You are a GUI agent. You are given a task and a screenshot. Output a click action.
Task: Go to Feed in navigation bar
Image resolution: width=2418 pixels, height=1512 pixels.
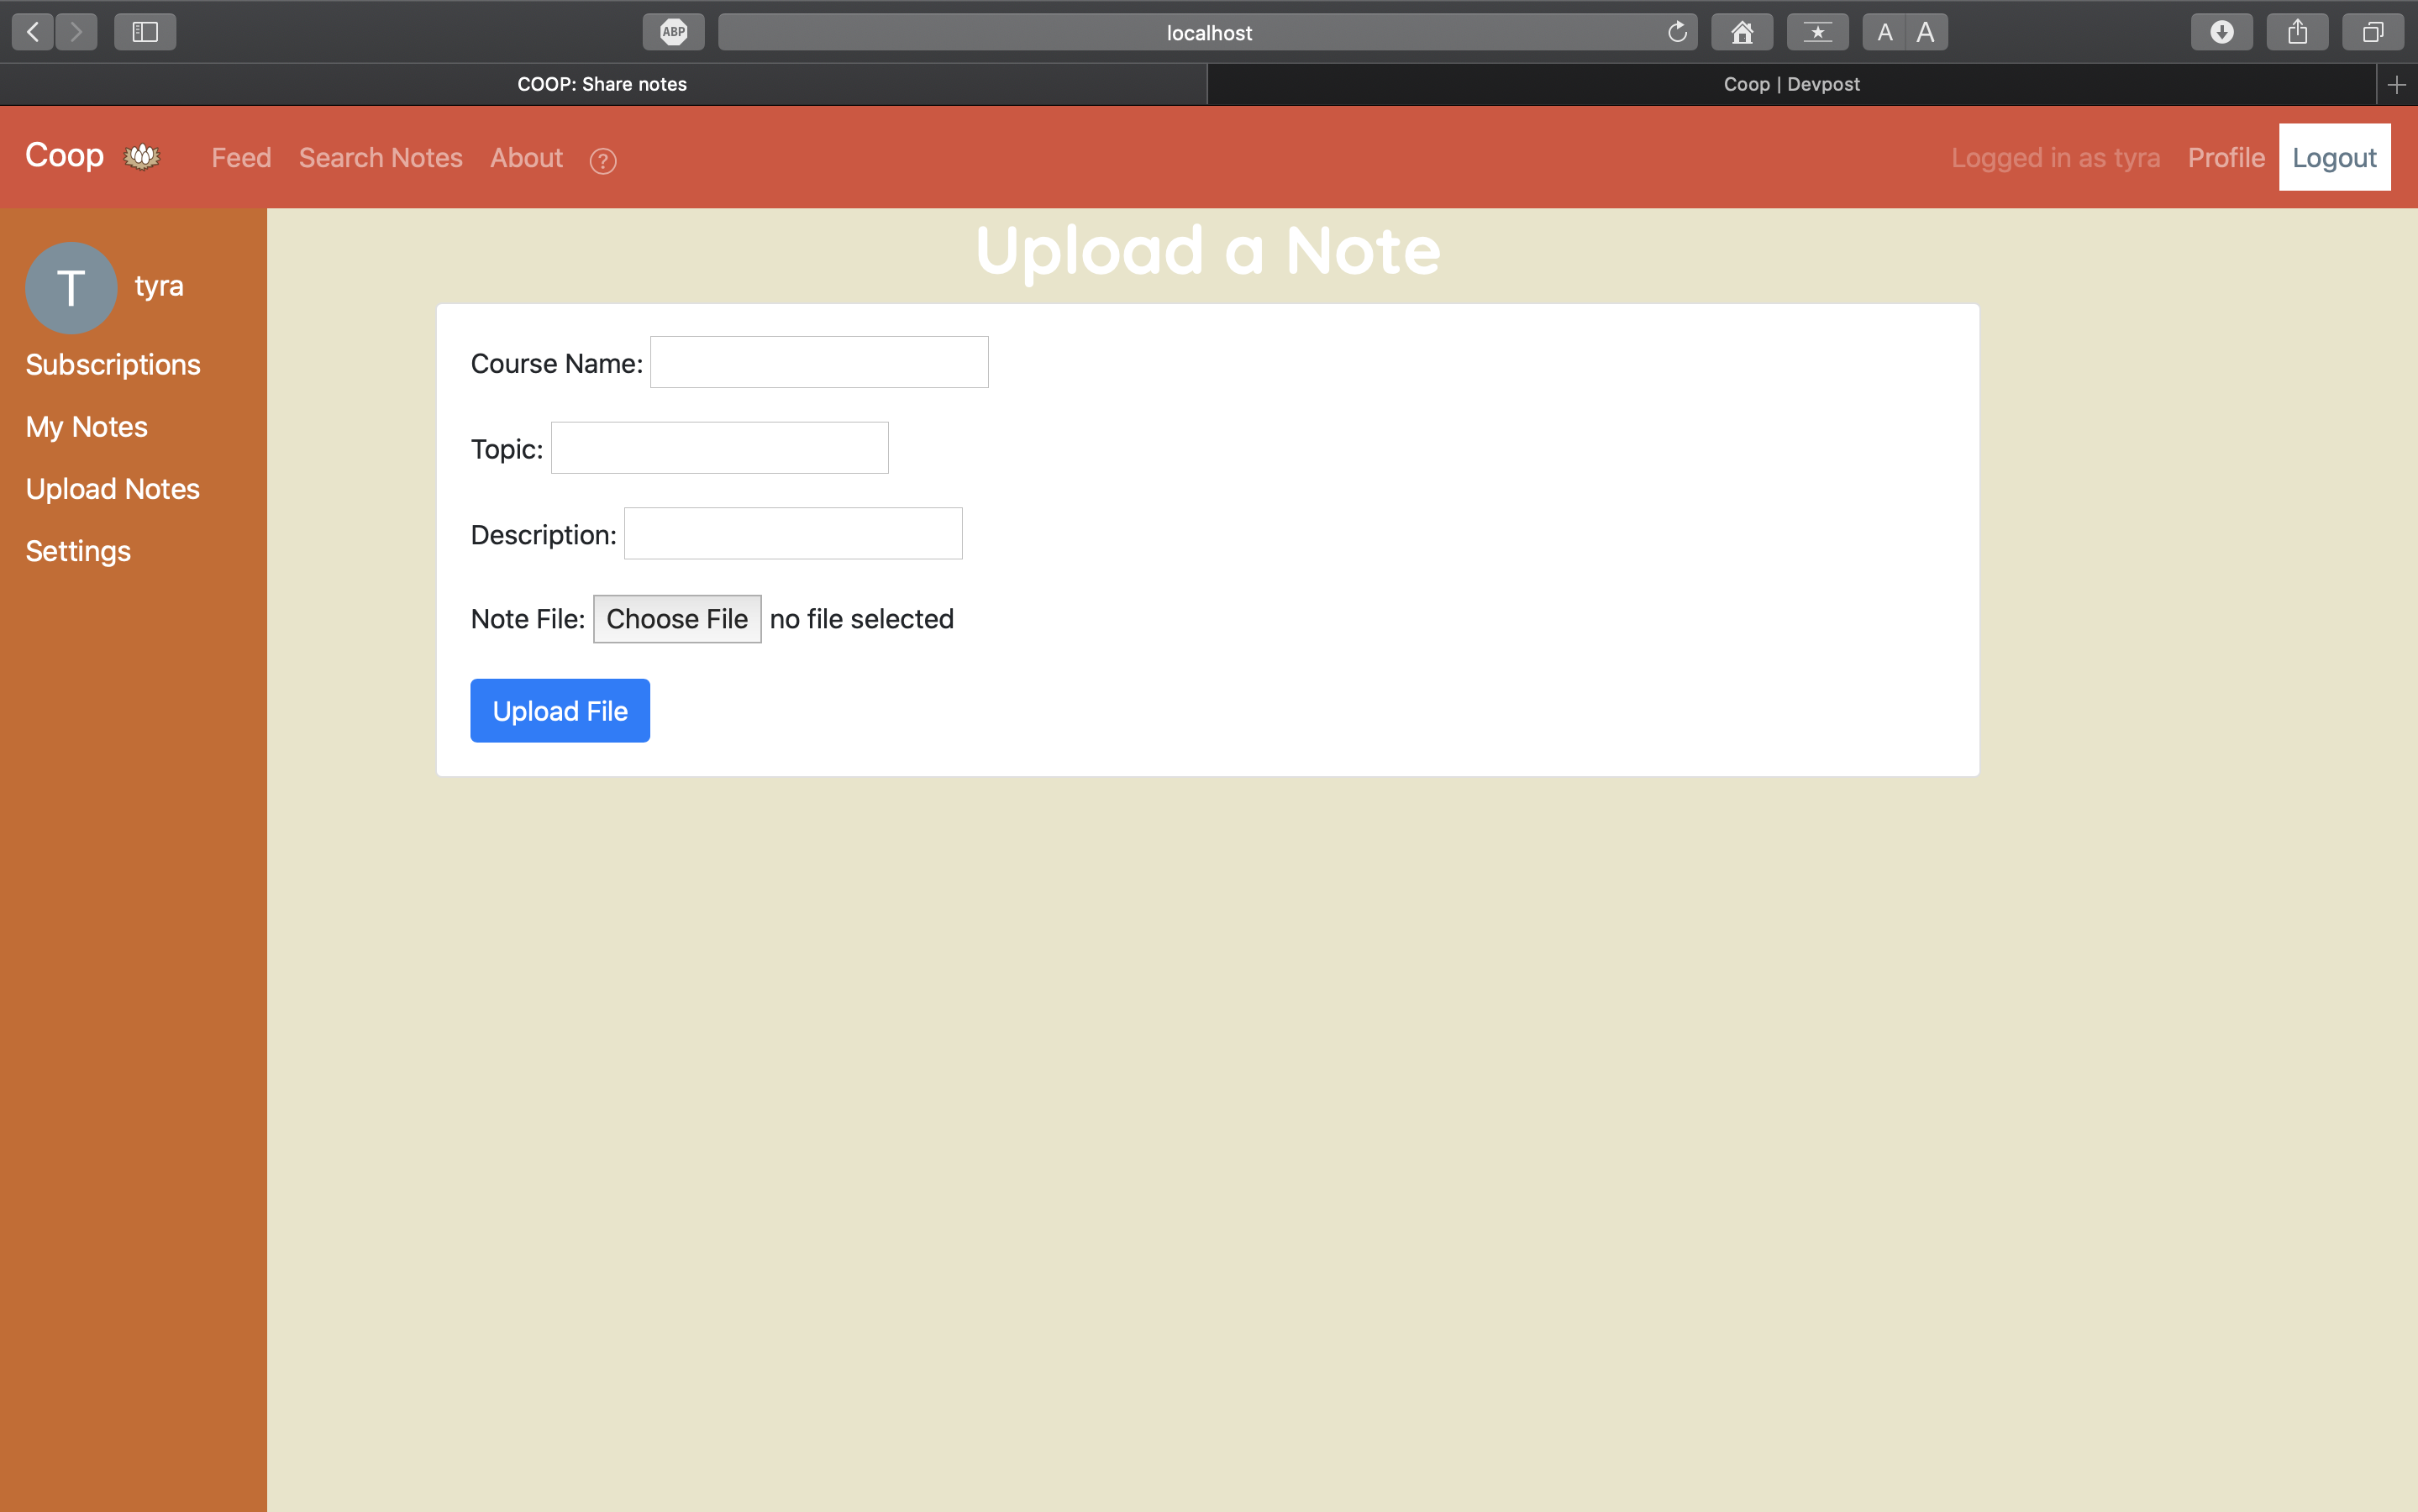pos(241,158)
